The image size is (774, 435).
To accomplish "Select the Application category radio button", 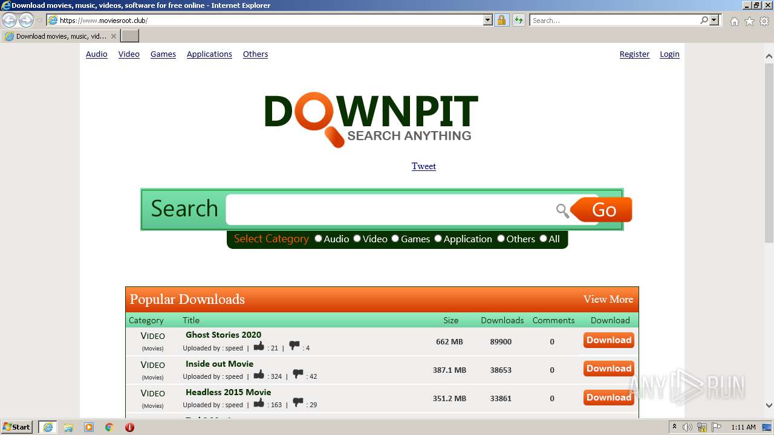I will pos(438,239).
